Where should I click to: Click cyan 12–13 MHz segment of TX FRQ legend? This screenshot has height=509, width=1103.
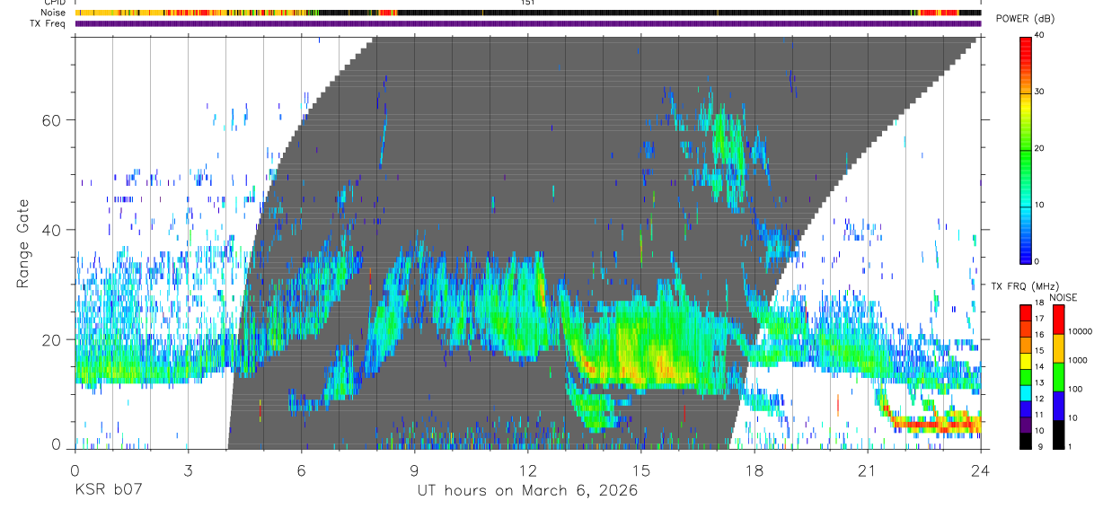point(1025,392)
